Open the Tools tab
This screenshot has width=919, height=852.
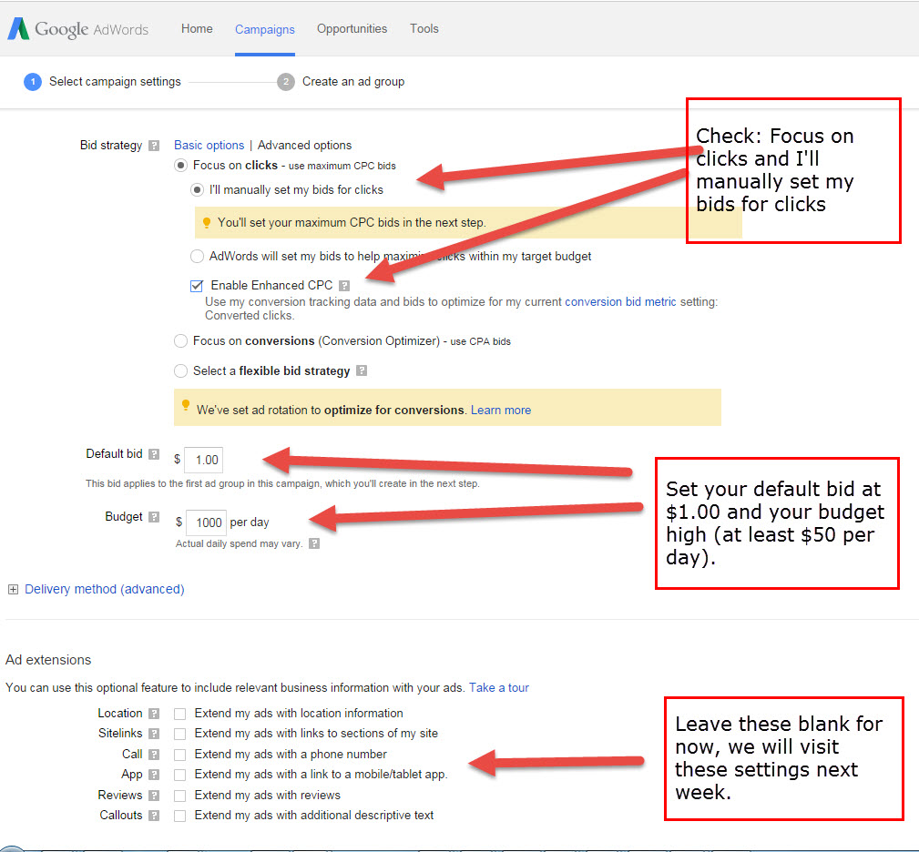coord(424,29)
